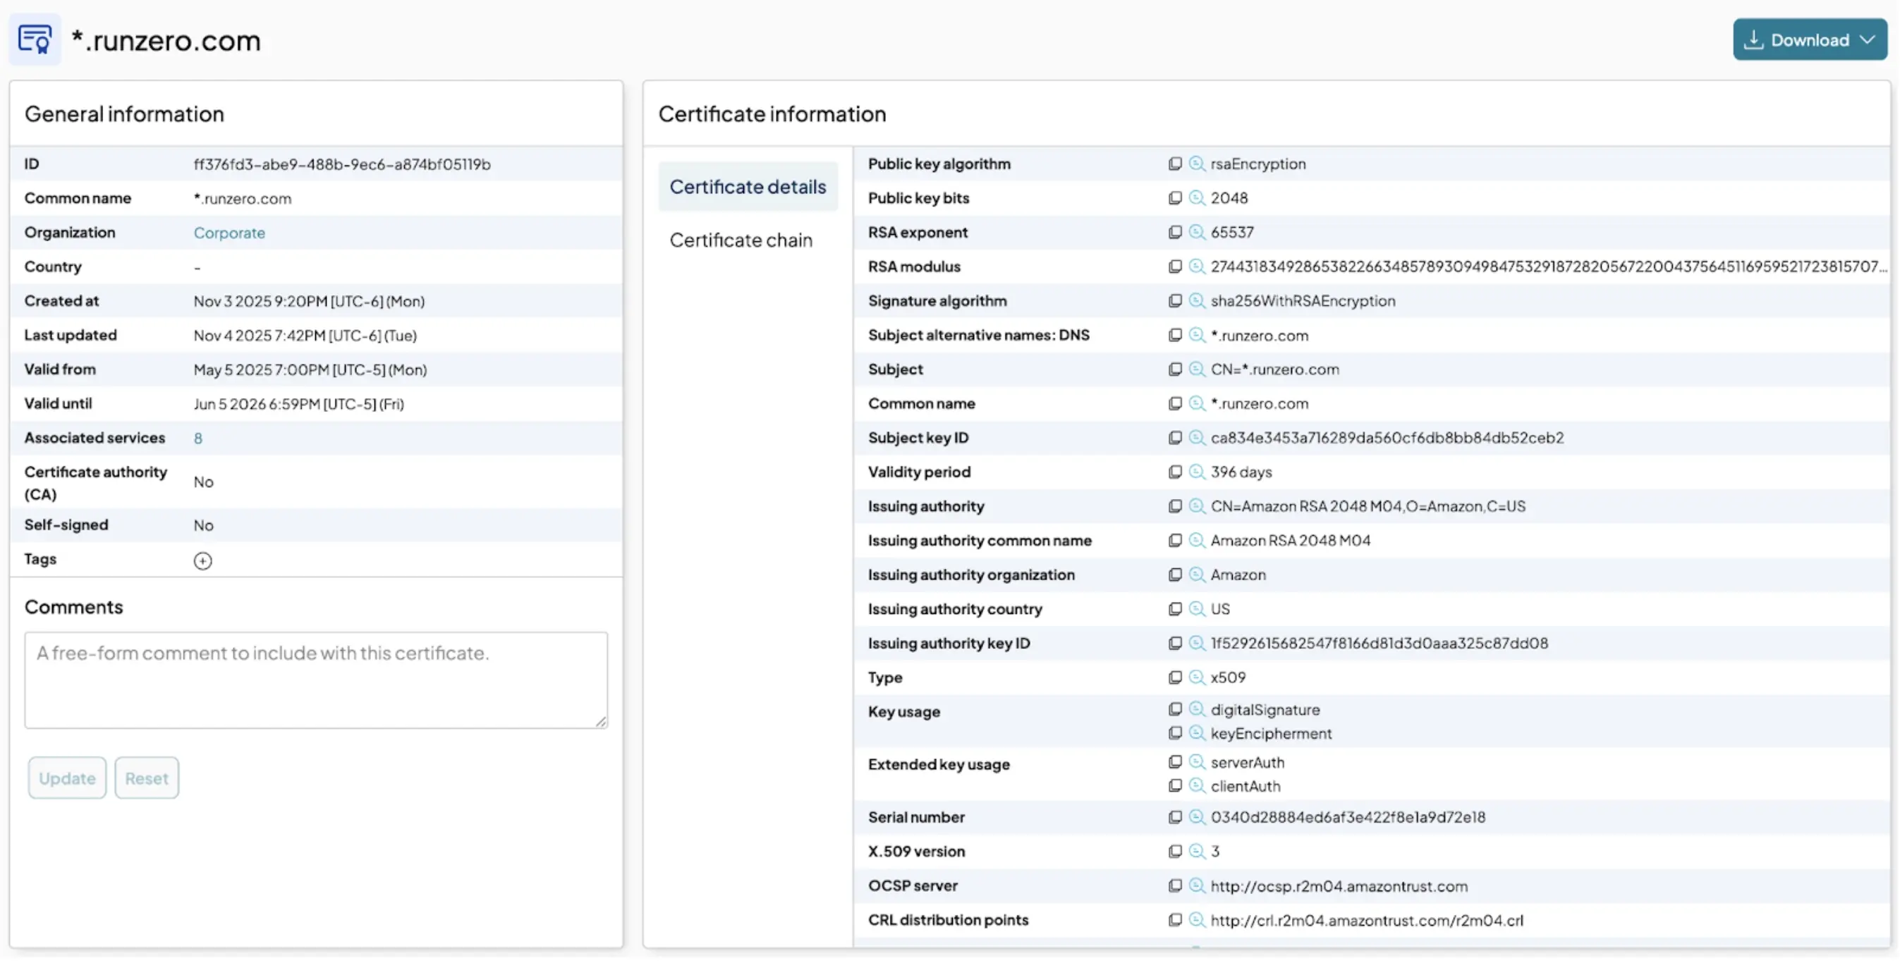
Task: Open the Corporate organization link
Action: [x=229, y=233]
